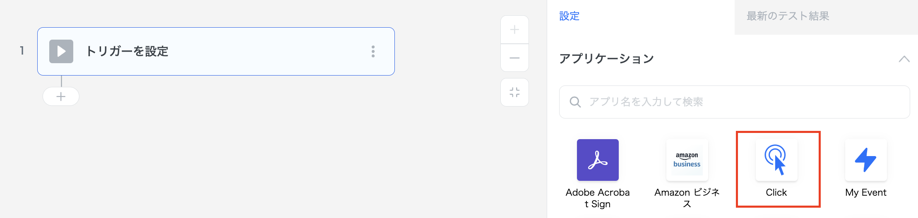Collapse the アプリケーション section chevron

click(904, 59)
